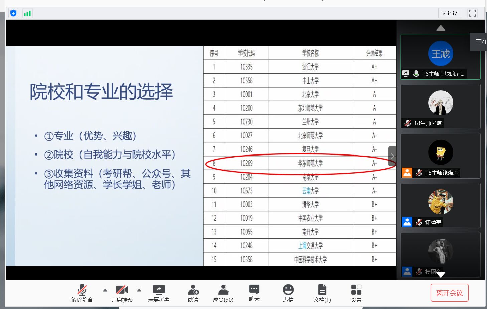The image size is (487, 309).
Task: Click the leave meeting (离开会议) button
Action: [x=449, y=293]
